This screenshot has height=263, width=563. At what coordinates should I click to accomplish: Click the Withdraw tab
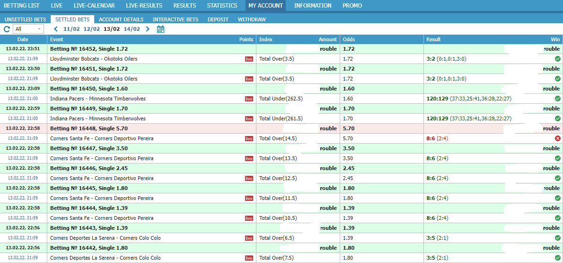point(252,19)
